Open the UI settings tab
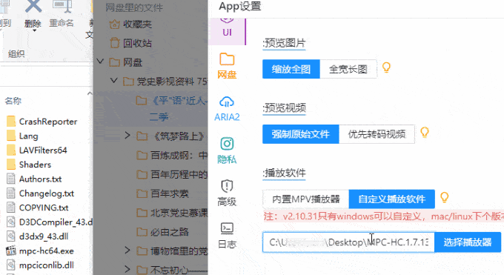This screenshot has width=504, height=275. (x=227, y=31)
